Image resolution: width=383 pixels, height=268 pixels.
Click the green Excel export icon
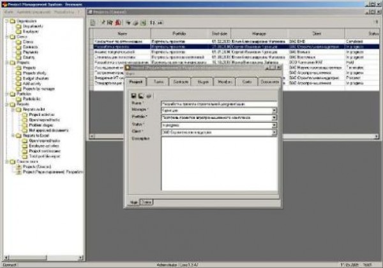(x=144, y=23)
